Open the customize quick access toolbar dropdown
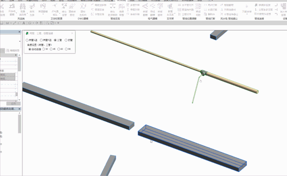This screenshot has width=287, height=176. point(58,23)
